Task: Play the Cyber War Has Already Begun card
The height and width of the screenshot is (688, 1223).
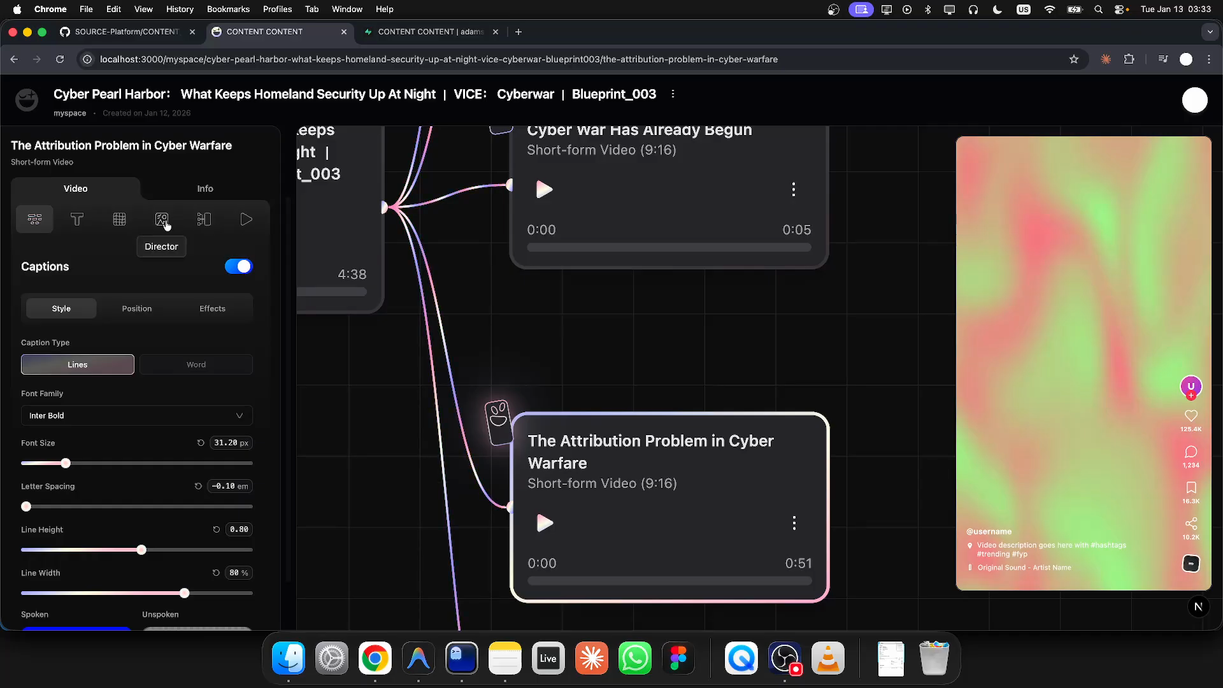Action: coord(544,189)
